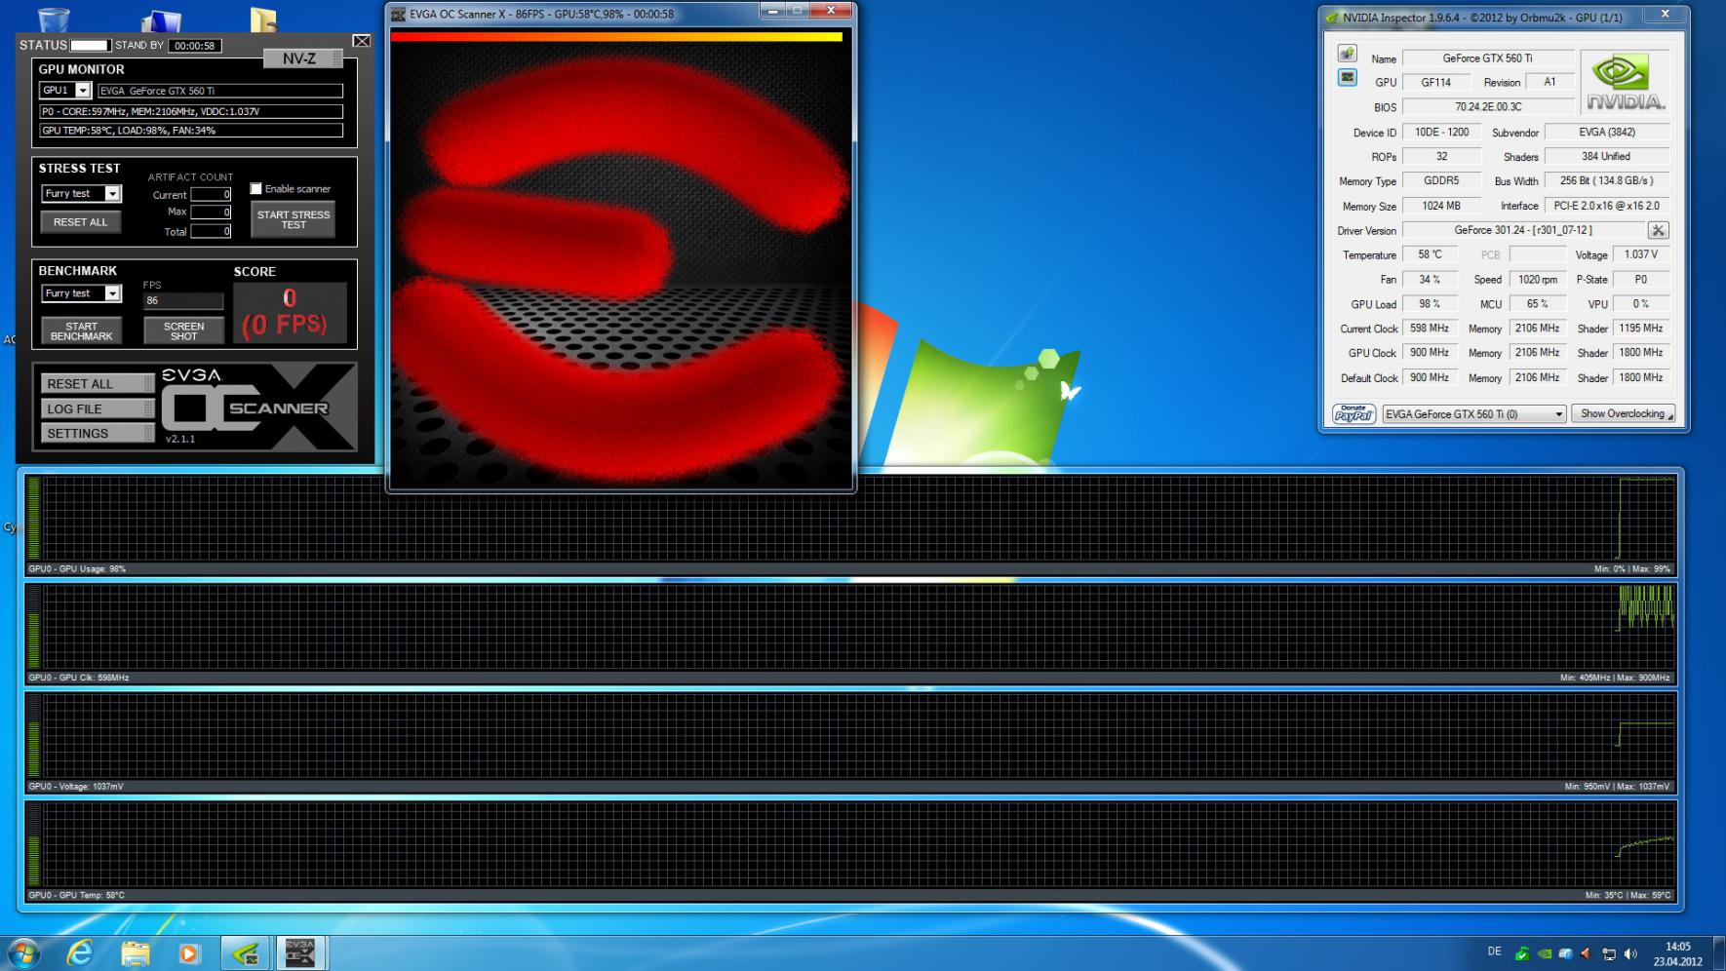Click Start Benchmark button
1726x971 pixels.
[82, 331]
